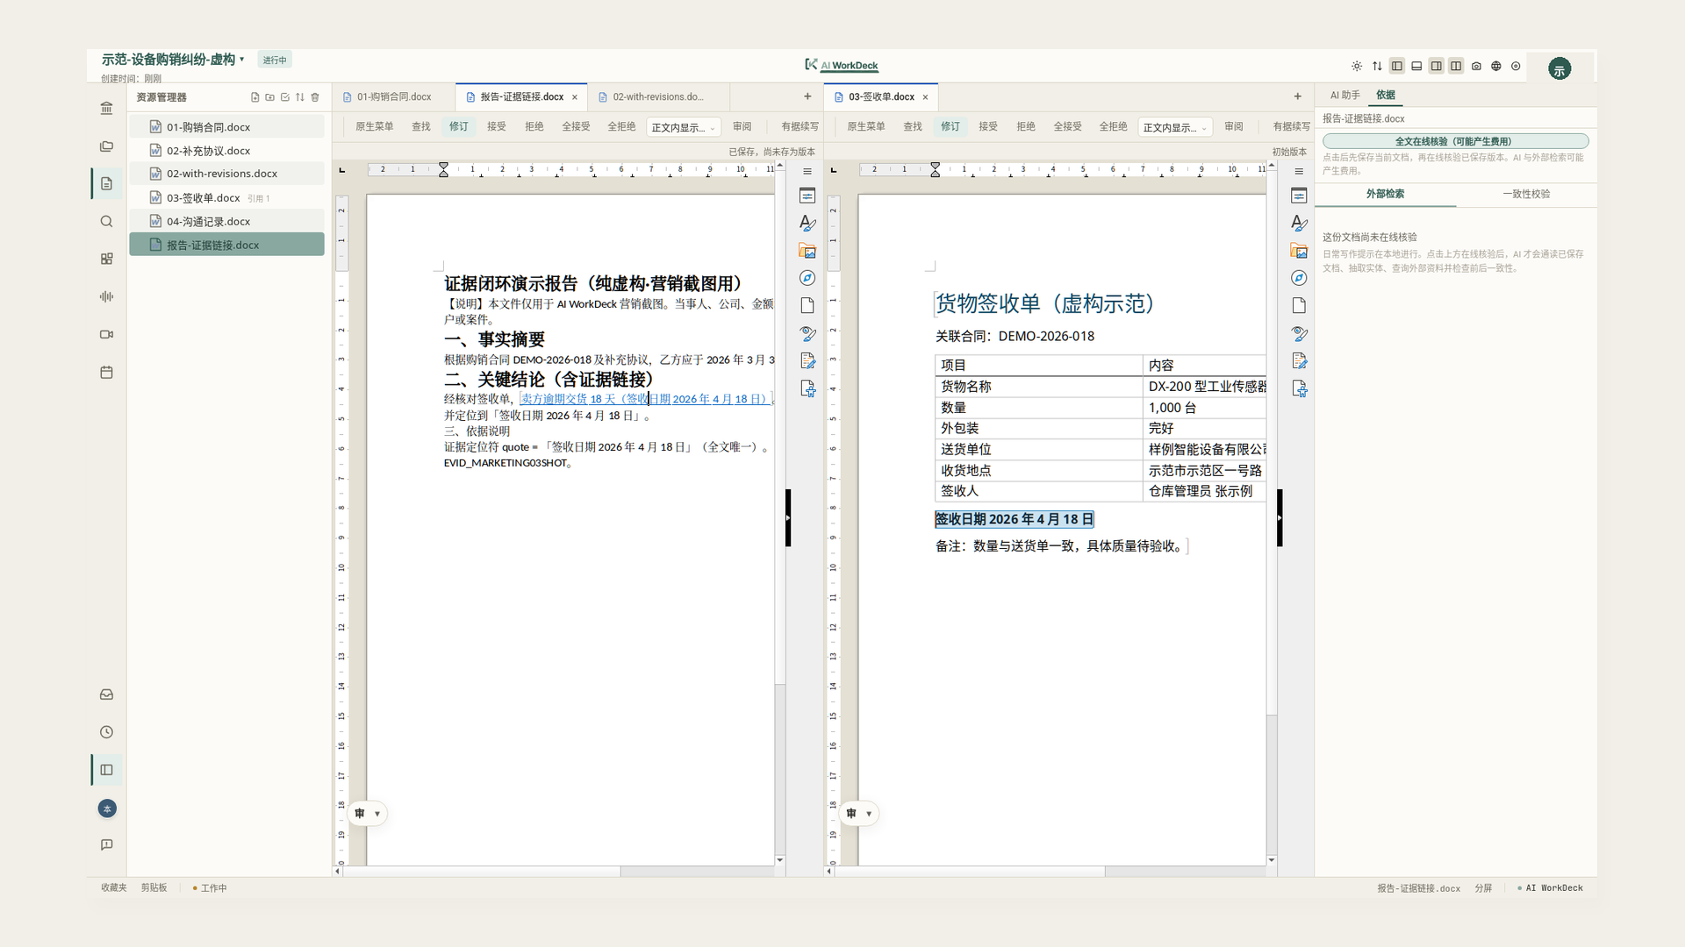This screenshot has width=1685, height=947.
Task: Toggle 修订 track changes in left document toolbar
Action: 459,126
